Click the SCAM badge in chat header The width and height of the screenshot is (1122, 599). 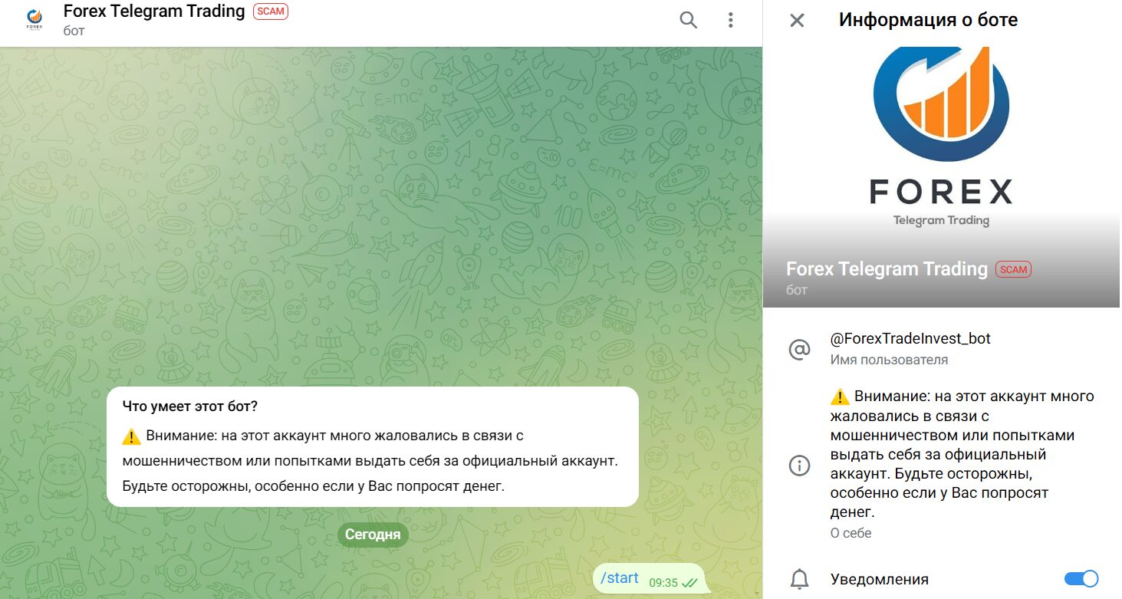pyautogui.click(x=271, y=12)
